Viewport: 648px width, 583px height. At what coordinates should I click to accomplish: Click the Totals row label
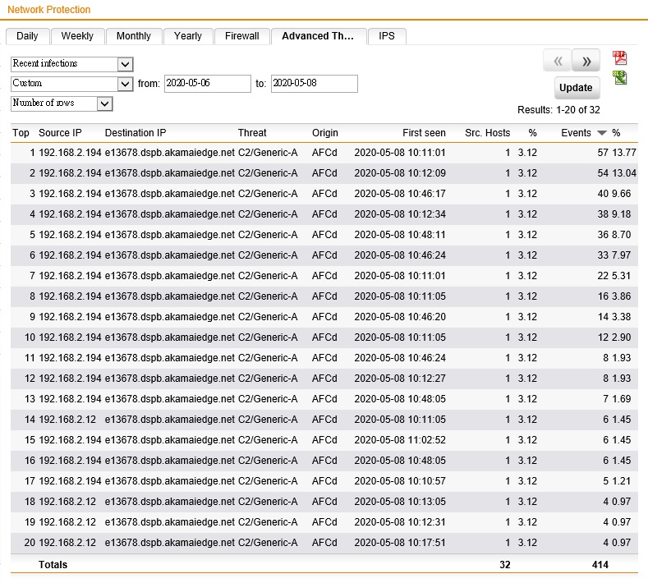(53, 565)
